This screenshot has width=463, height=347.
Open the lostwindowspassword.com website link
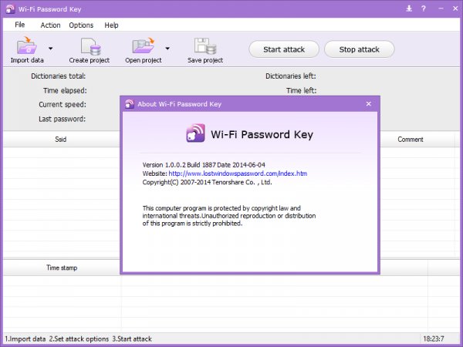pos(238,173)
